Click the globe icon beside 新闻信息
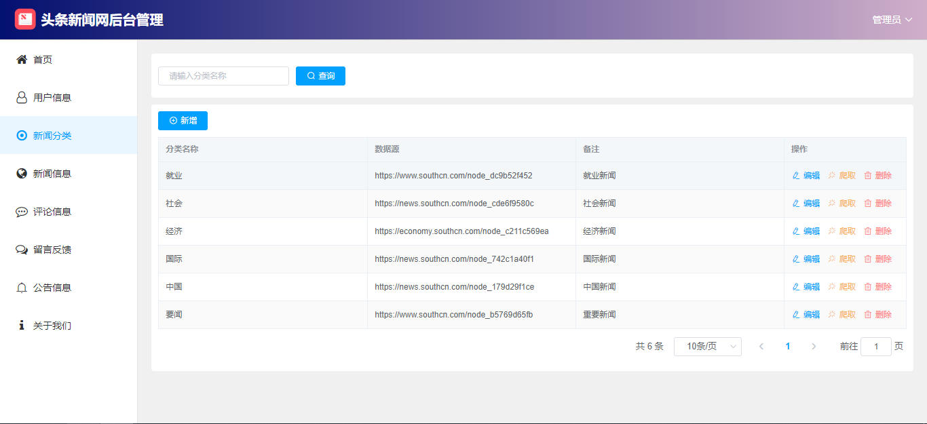Image resolution: width=927 pixels, height=424 pixels. click(x=22, y=174)
